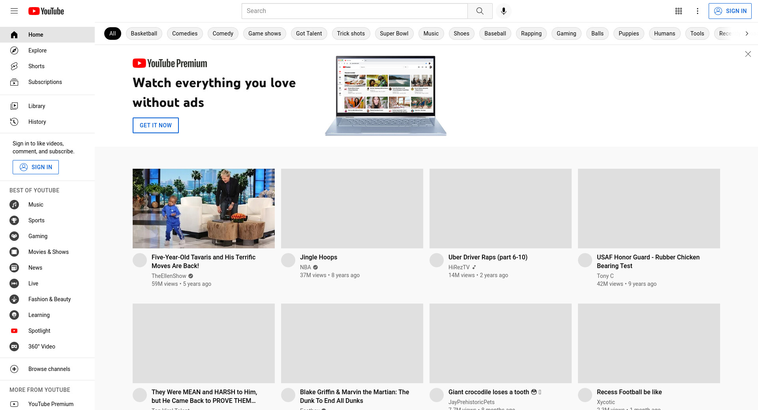Open Sports trophy icon
This screenshot has width=758, height=410.
click(14, 220)
